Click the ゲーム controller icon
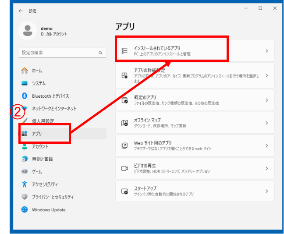 25,172
